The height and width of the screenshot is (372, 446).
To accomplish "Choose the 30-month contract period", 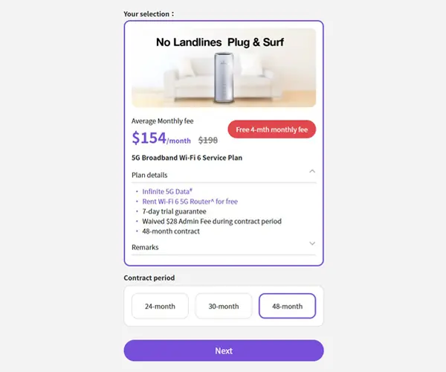I will (x=224, y=307).
